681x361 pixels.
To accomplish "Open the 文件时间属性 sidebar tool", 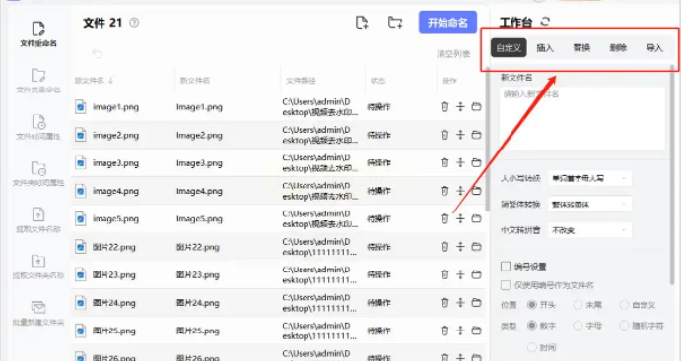I will pyautogui.click(x=38, y=127).
